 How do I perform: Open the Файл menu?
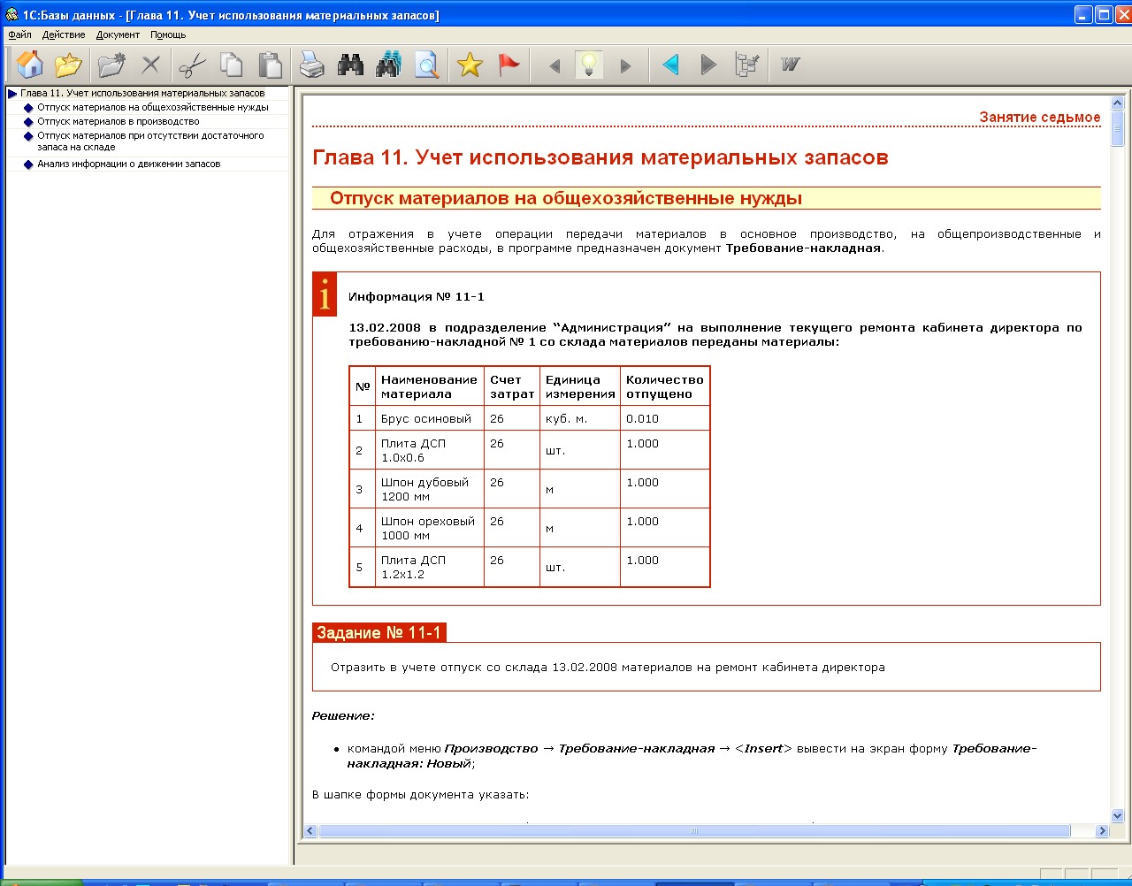pos(19,34)
